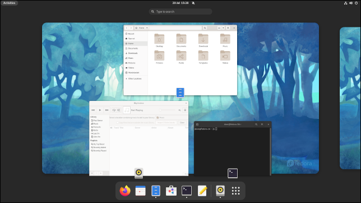This screenshot has height=203, width=361.
Task: Open the Software store dock icon
Action: pos(171,191)
